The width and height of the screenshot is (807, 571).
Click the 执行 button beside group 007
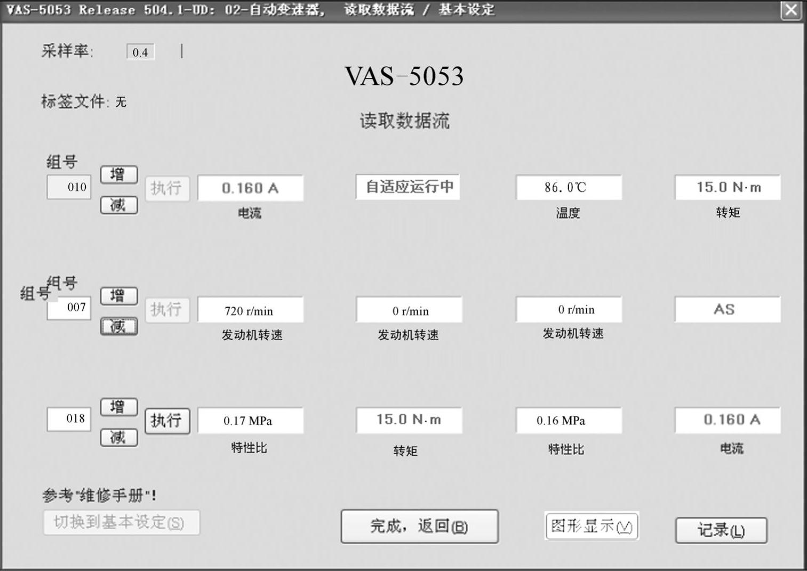click(167, 310)
